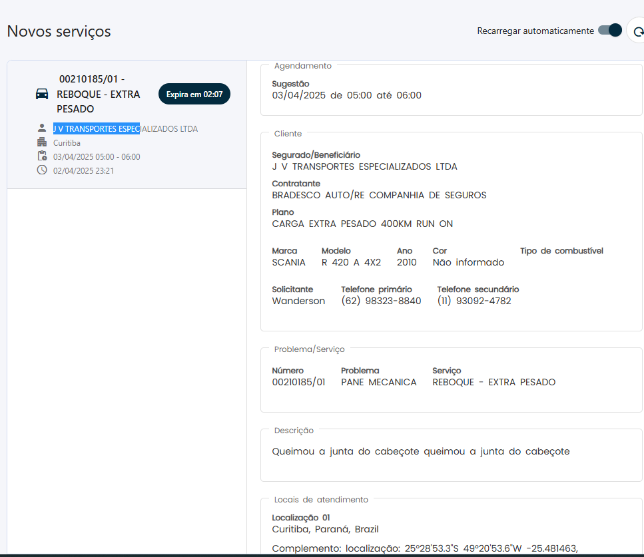The image size is (644, 557).
Task: Click 'Curitiba, Paraná, Brazil' under Localização 01
Action: click(x=325, y=529)
